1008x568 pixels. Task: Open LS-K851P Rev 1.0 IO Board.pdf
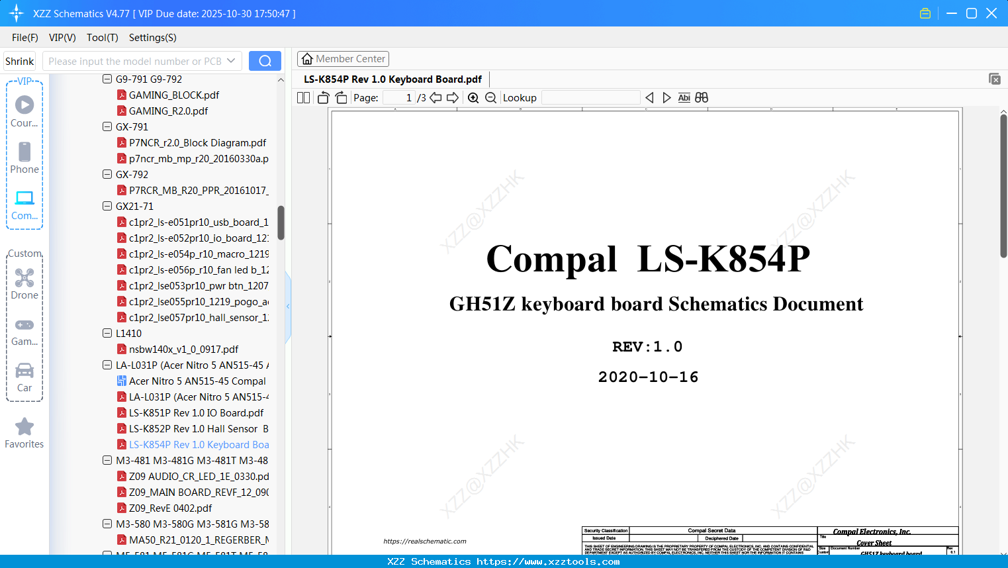pos(191,412)
